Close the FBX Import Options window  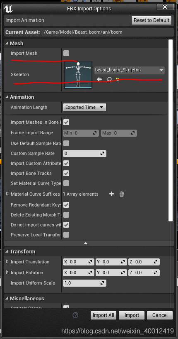[x=165, y=7]
